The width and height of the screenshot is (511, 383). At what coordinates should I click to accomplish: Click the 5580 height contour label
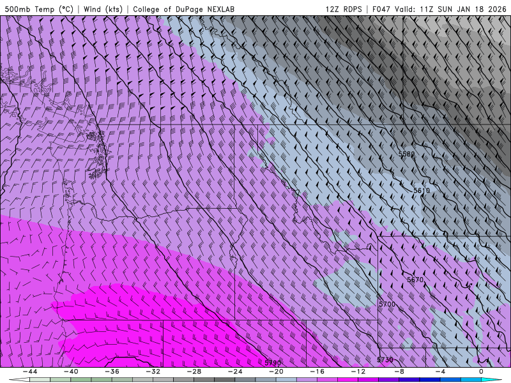406,154
